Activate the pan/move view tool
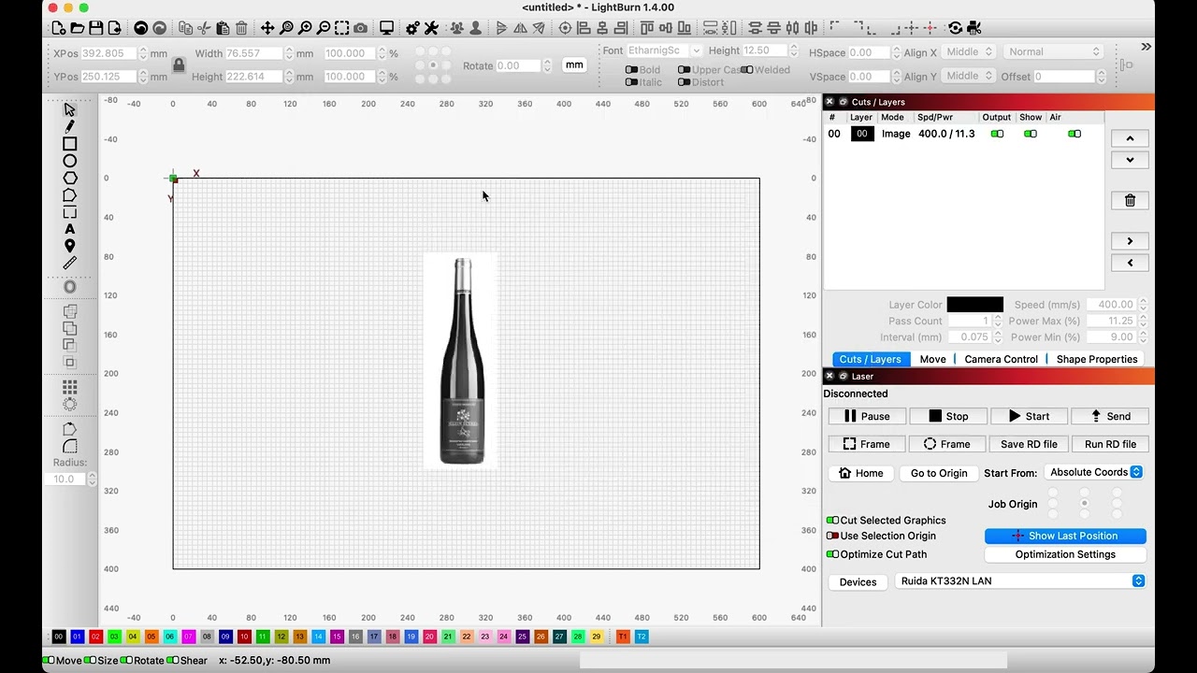Screen dimensions: 1197x673 [x=267, y=28]
